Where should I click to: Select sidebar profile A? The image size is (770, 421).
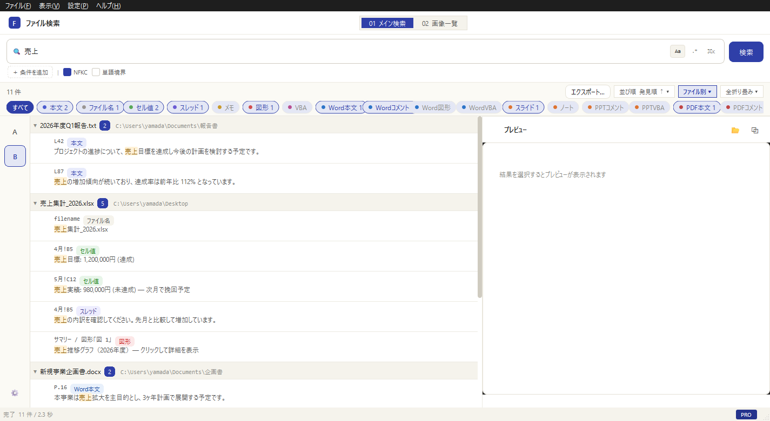point(15,132)
